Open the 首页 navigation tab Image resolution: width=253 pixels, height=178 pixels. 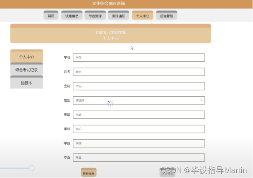click(x=51, y=15)
